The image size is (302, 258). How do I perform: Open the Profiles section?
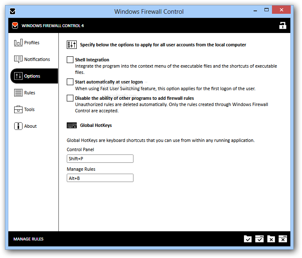pyautogui.click(x=27, y=43)
